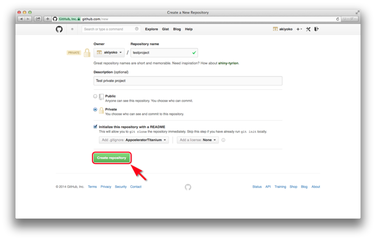Open the Terms footer link
Screen dimensions: 376x240
[x=92, y=187]
